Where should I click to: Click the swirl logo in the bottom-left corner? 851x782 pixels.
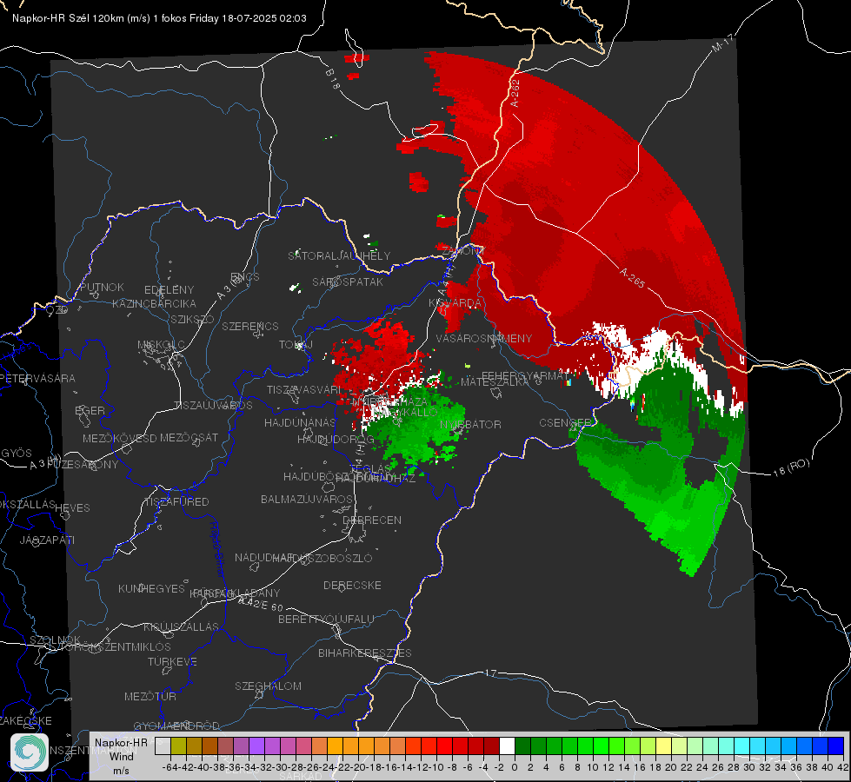point(30,752)
